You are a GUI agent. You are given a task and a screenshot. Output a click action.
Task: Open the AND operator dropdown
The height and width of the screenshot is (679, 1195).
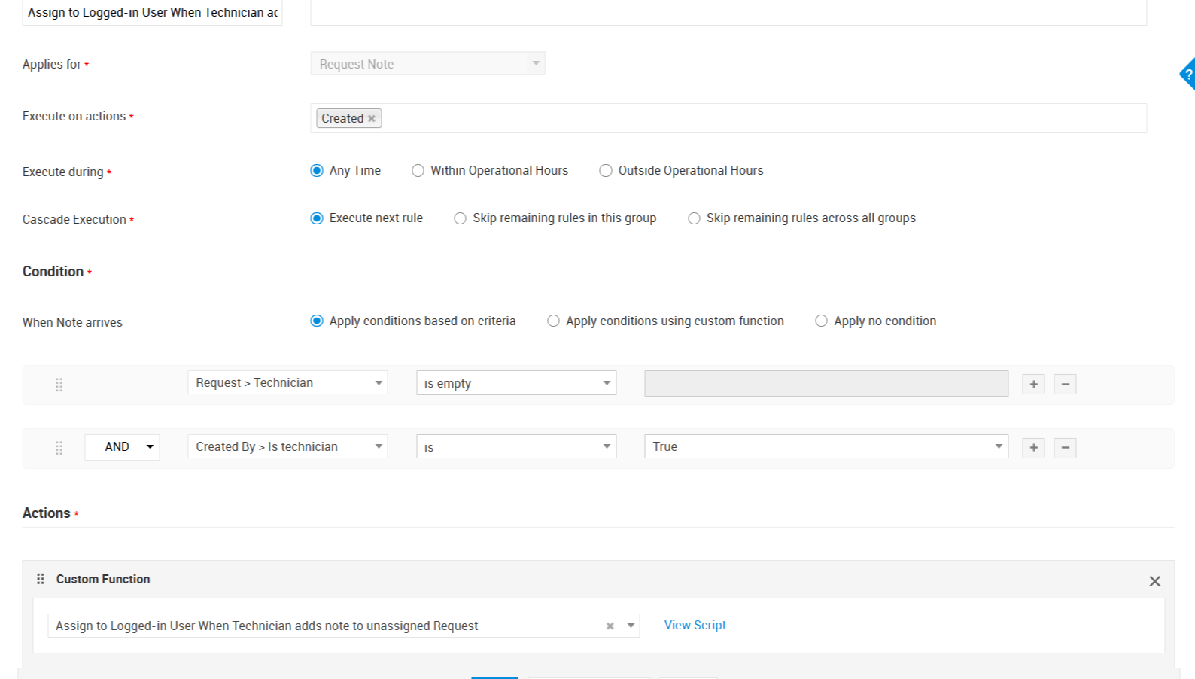point(122,447)
